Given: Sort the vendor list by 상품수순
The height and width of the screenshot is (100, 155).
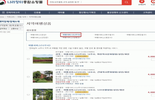Looking at the screenshot, I should pos(15,29).
